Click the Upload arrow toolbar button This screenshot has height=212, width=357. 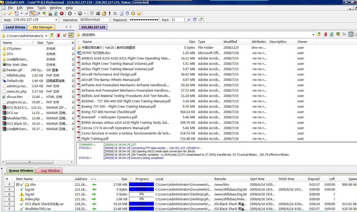pos(80,14)
